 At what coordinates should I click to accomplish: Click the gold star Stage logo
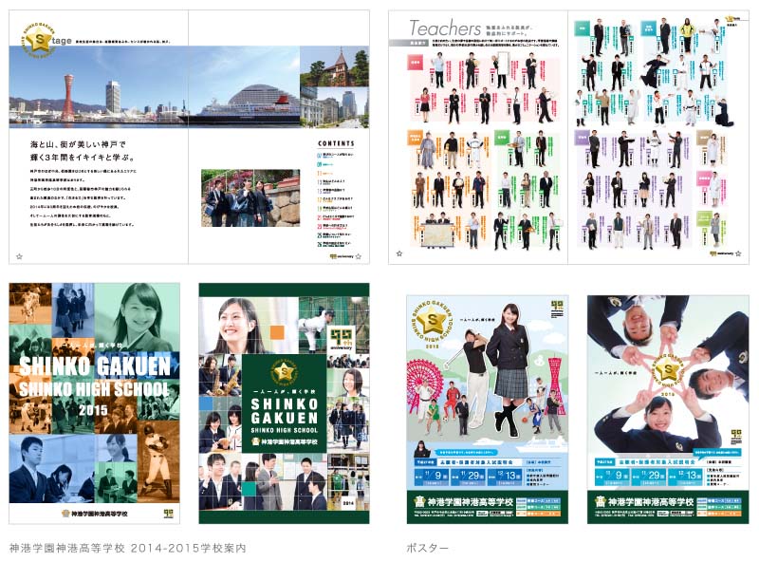(x=40, y=40)
